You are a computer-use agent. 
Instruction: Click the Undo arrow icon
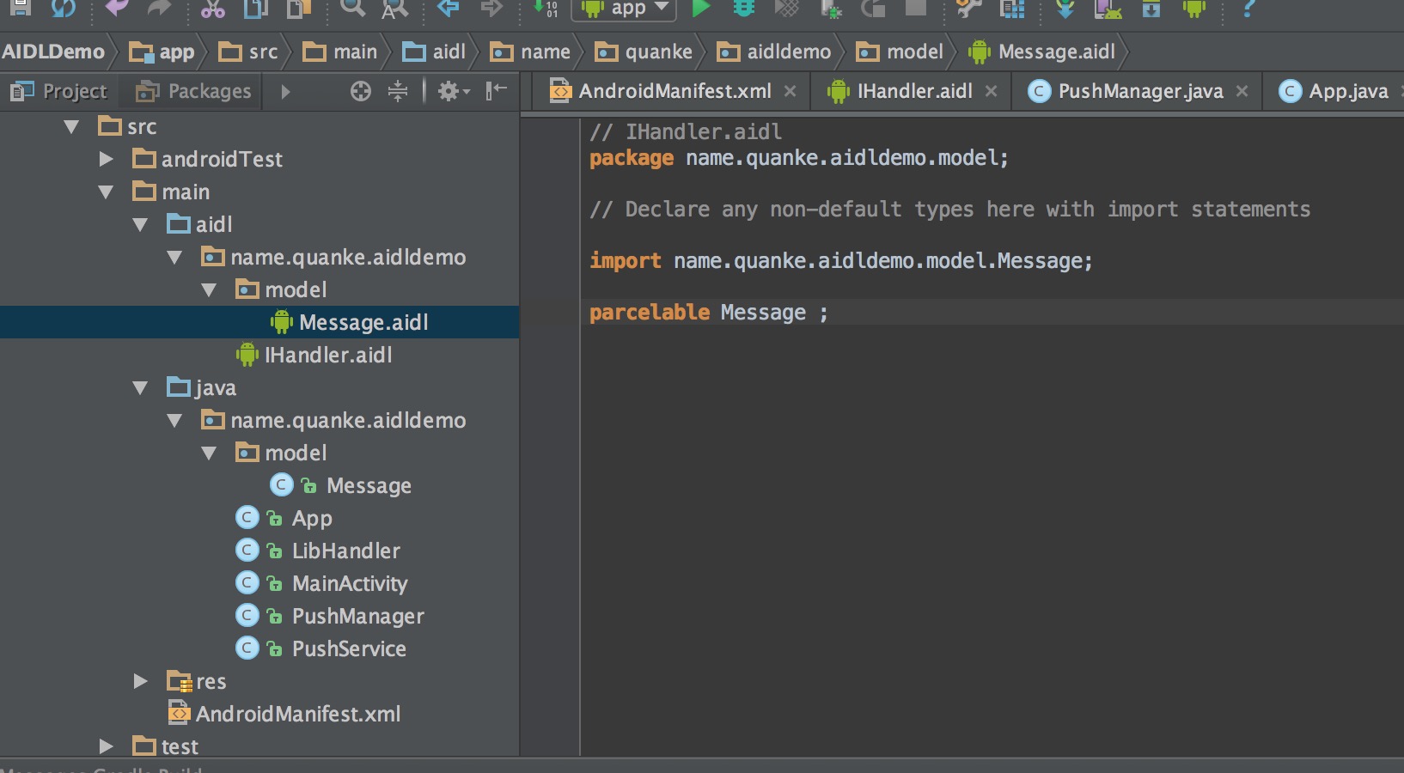pos(116,9)
